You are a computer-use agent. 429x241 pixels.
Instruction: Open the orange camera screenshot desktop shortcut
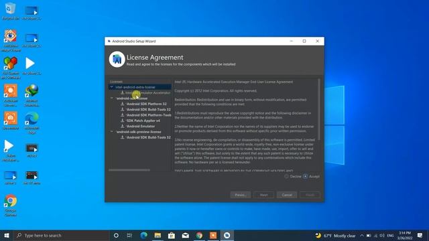click(x=11, y=120)
